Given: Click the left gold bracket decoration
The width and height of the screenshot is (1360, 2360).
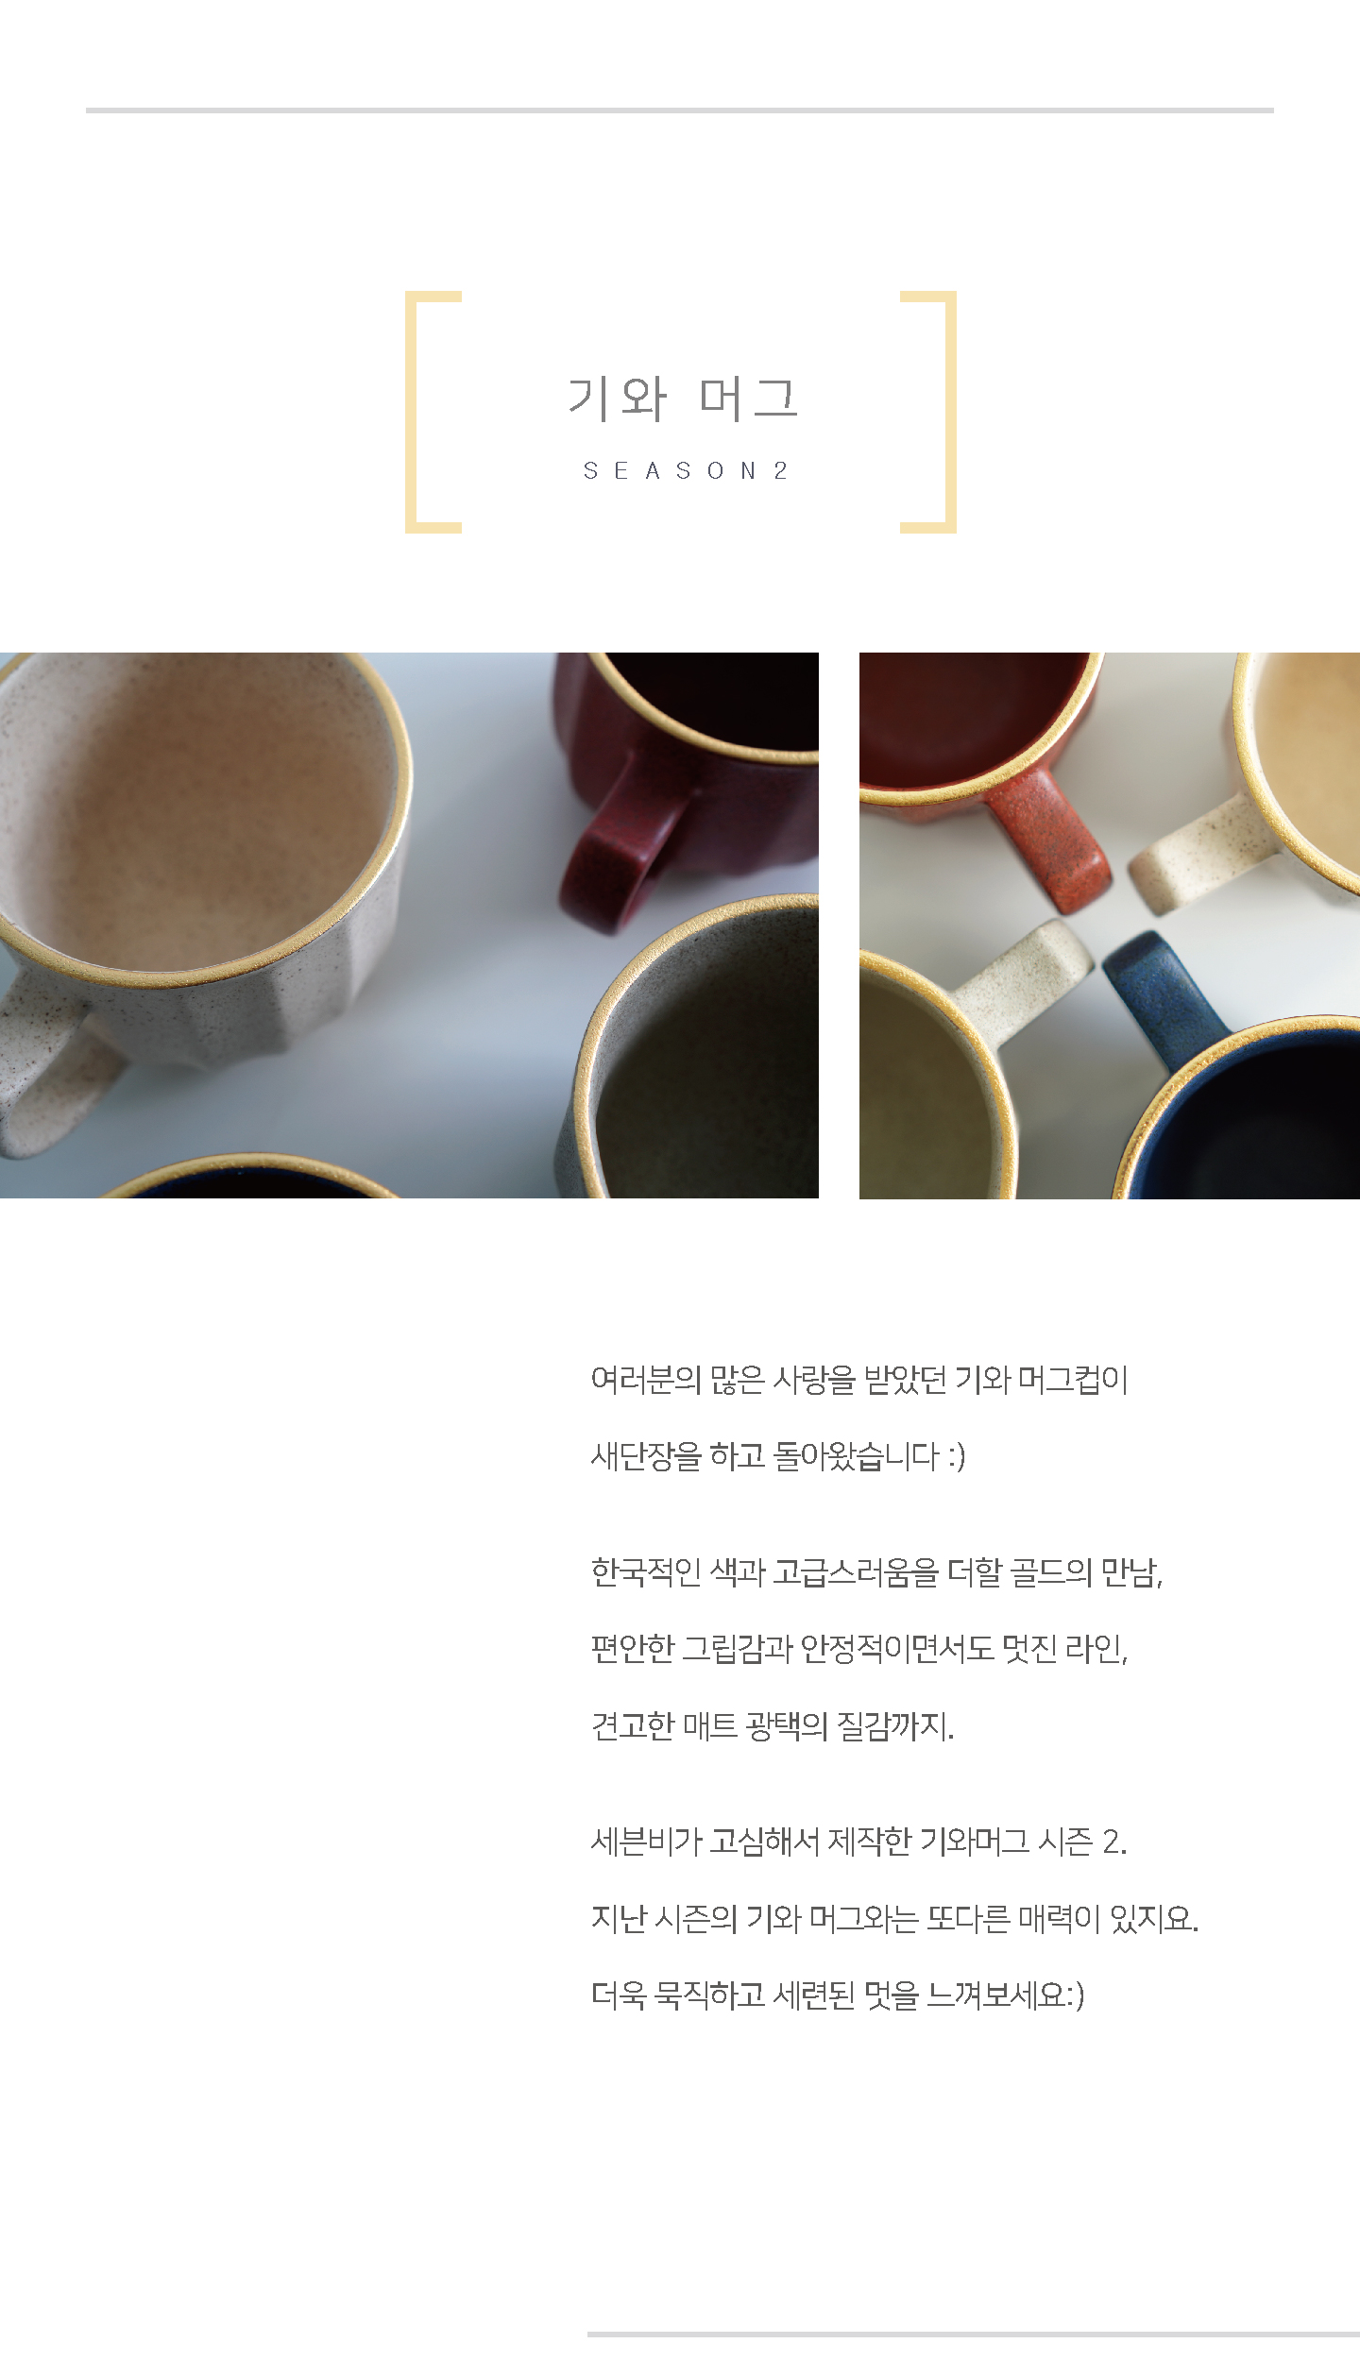Looking at the screenshot, I should click(x=433, y=412).
